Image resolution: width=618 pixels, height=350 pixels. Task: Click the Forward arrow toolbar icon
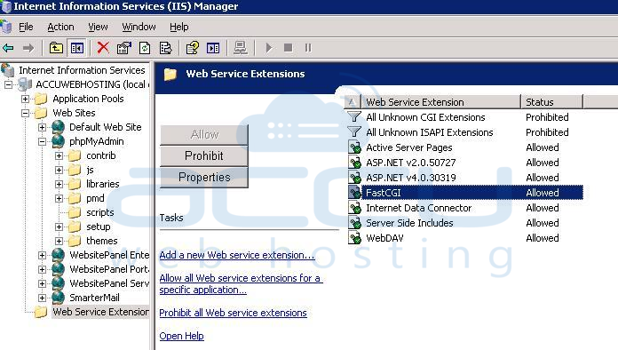click(28, 48)
